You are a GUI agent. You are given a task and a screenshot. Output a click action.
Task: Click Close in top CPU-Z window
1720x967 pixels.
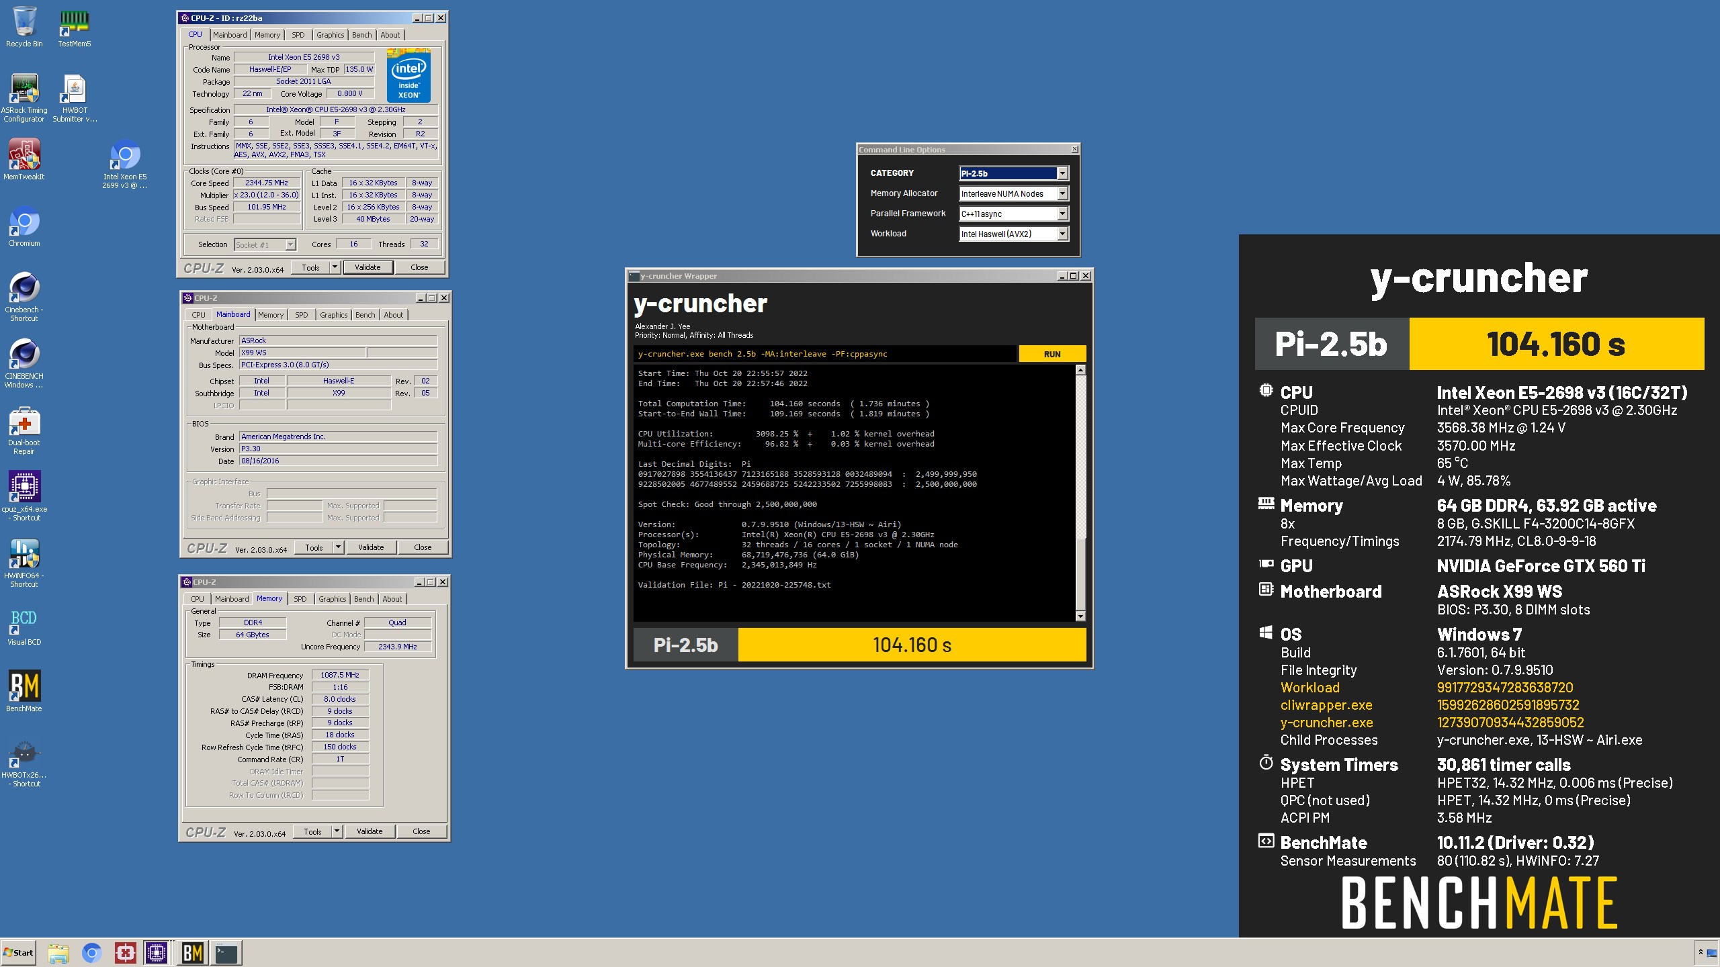[x=419, y=267]
